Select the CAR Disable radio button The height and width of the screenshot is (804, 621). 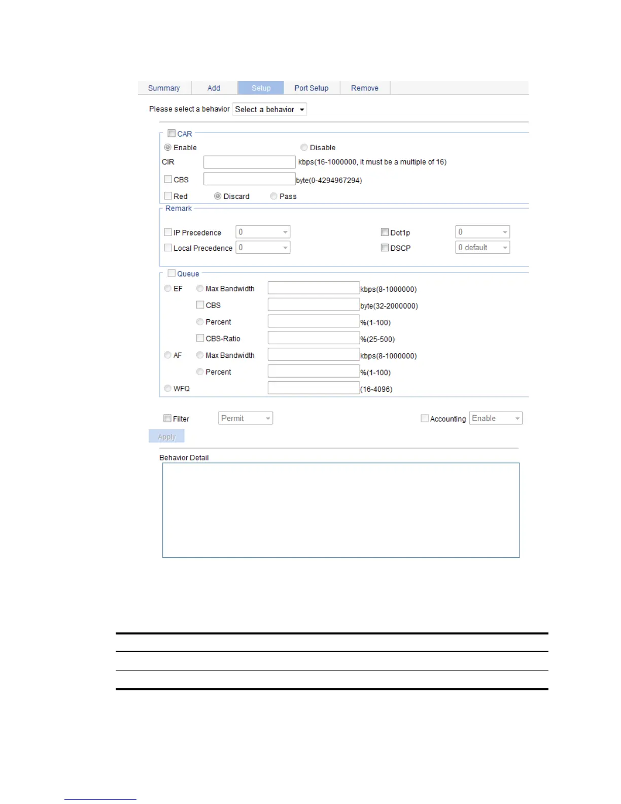coord(304,147)
